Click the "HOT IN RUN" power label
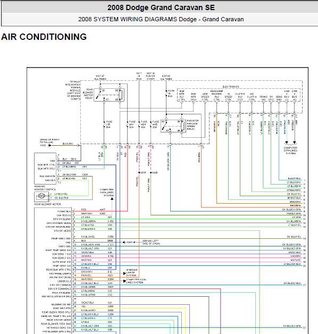The width and height of the screenshot is (318, 334). click(139, 76)
